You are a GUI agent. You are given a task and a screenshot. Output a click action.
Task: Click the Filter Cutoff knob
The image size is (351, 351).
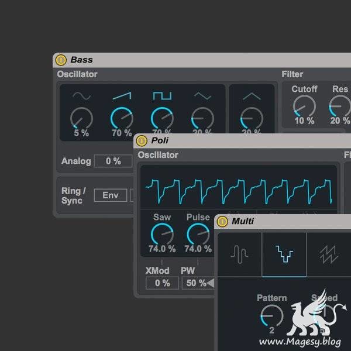point(304,106)
